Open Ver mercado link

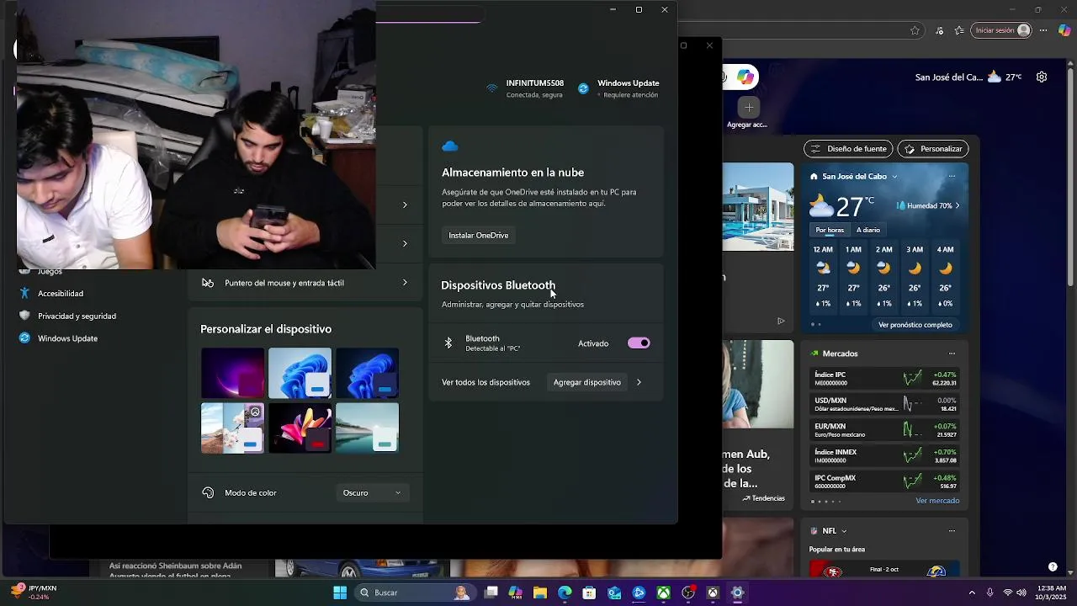click(937, 501)
